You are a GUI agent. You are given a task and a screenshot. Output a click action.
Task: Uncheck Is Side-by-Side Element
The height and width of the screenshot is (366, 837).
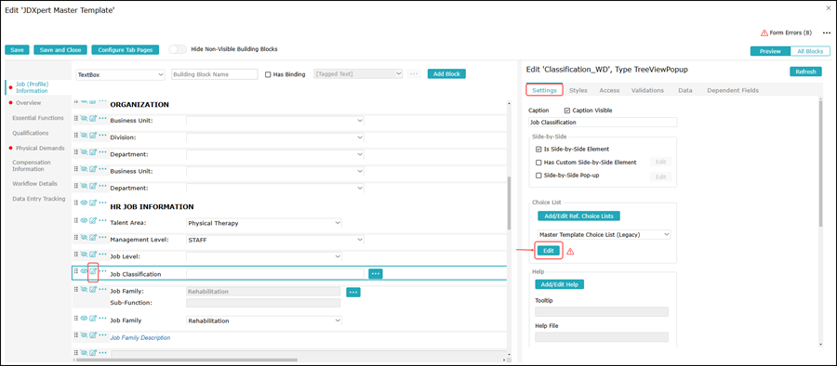pyautogui.click(x=538, y=150)
